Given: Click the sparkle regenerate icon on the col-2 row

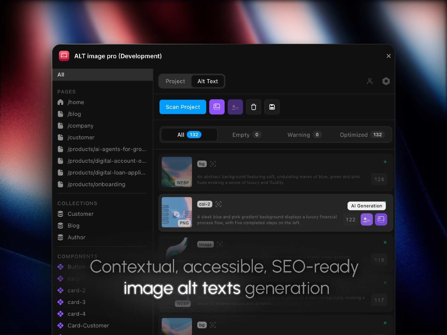Looking at the screenshot, I should pos(367,219).
